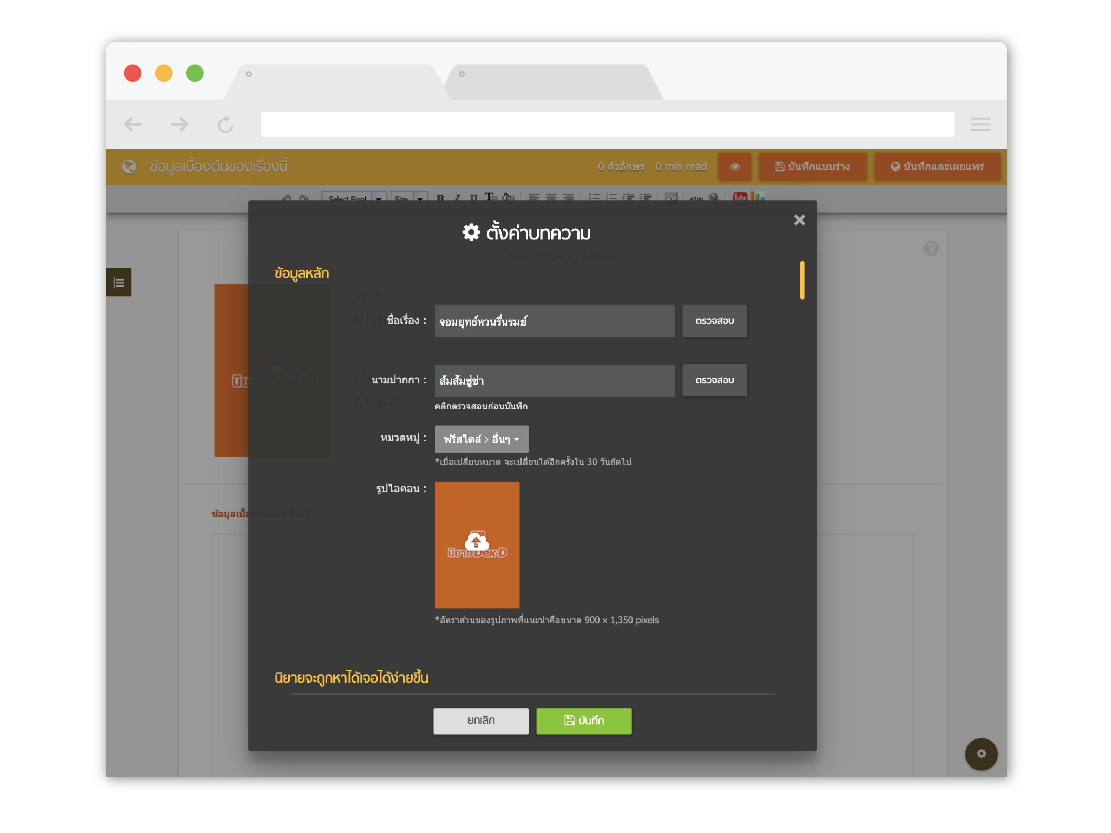The height and width of the screenshot is (833, 1111).
Task: Click the text color icon
Action: (491, 197)
